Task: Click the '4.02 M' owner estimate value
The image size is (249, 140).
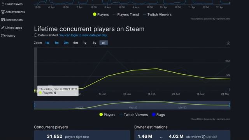Action: point(176,136)
